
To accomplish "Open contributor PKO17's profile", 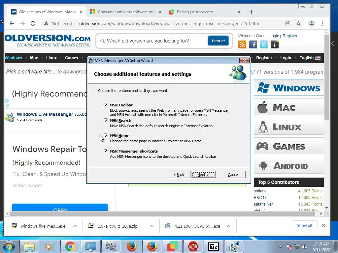I will [260, 198].
